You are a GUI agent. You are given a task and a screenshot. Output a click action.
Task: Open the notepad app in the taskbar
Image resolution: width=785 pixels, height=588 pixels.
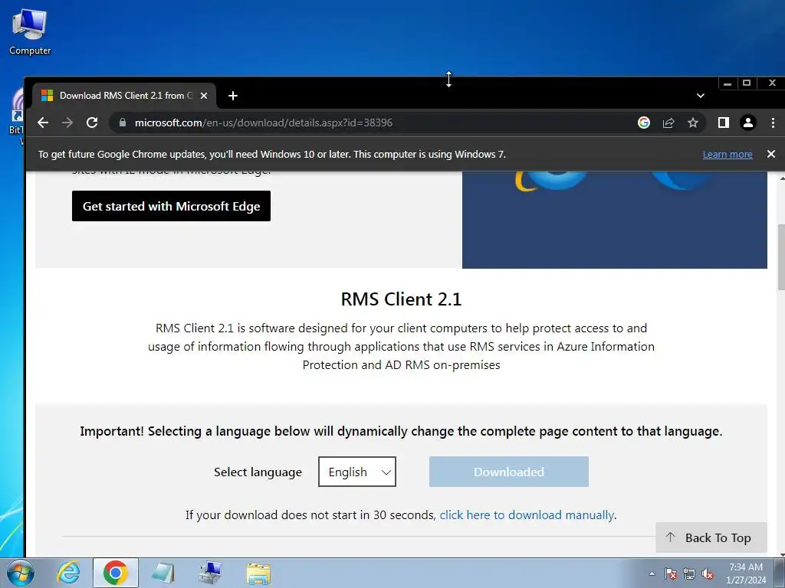click(163, 573)
